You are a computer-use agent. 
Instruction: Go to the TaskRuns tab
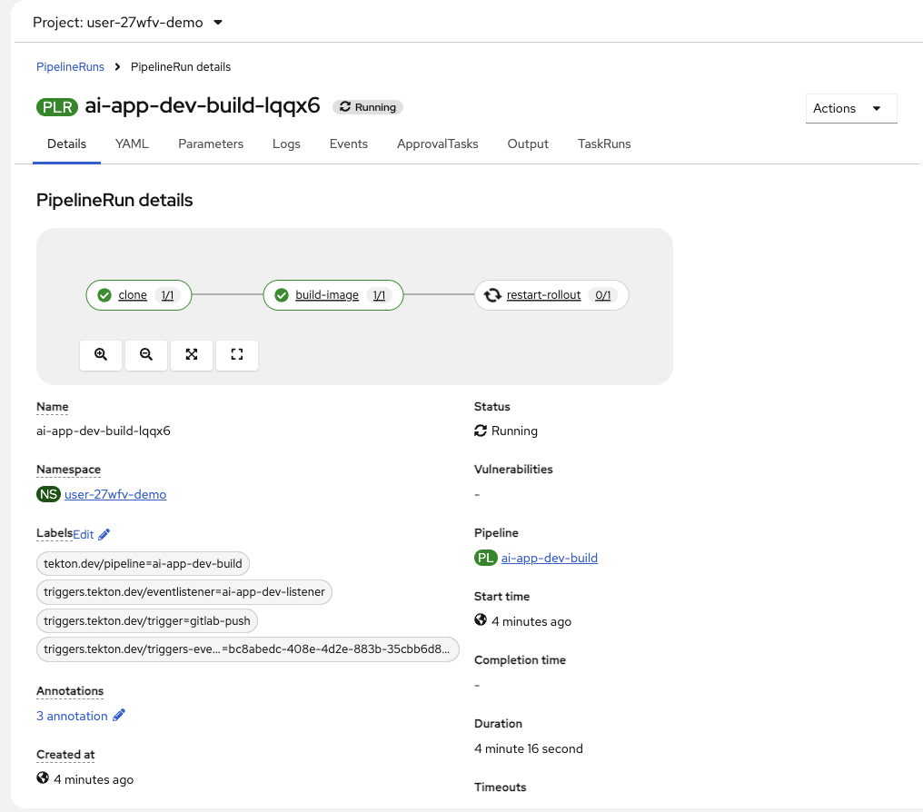(604, 144)
